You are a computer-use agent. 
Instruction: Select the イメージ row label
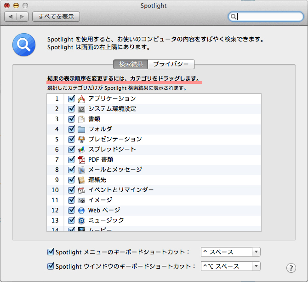pos(100,200)
